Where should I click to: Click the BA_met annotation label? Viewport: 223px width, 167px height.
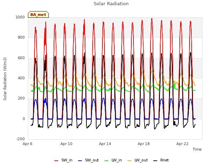pos(38,15)
